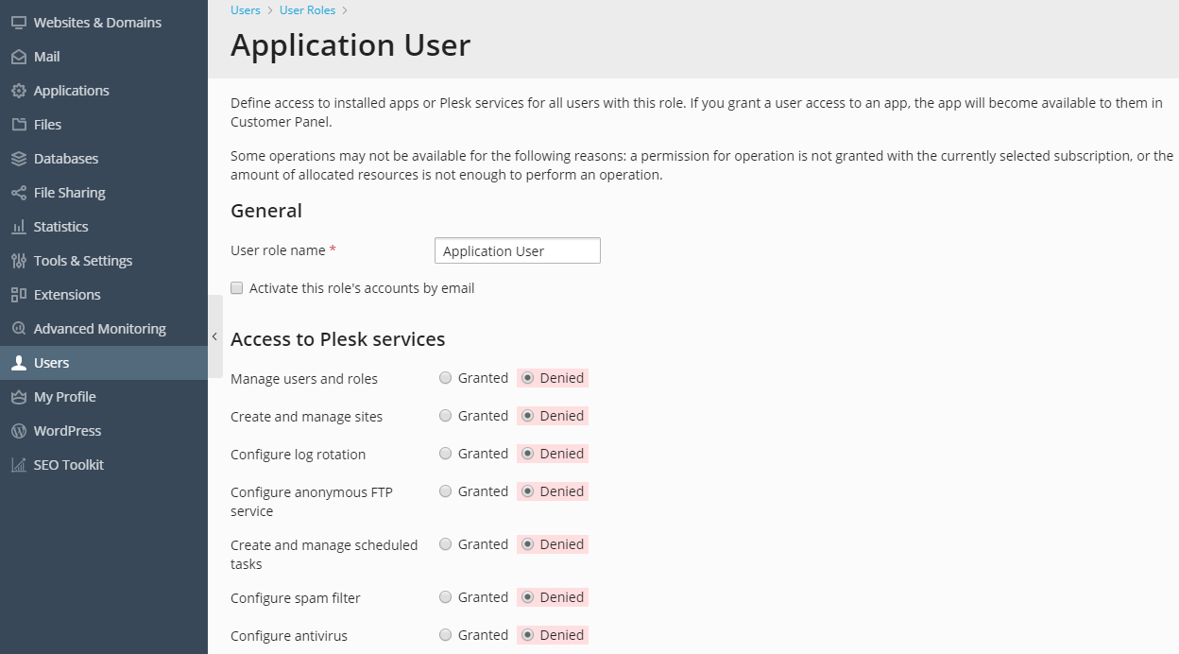Grant Configure spam filter permission
Viewport: 1179px width, 654px height.
click(446, 597)
